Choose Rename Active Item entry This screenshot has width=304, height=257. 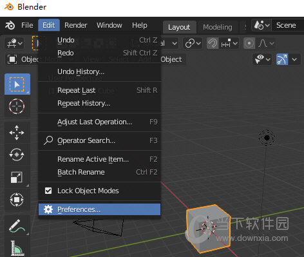point(100,159)
